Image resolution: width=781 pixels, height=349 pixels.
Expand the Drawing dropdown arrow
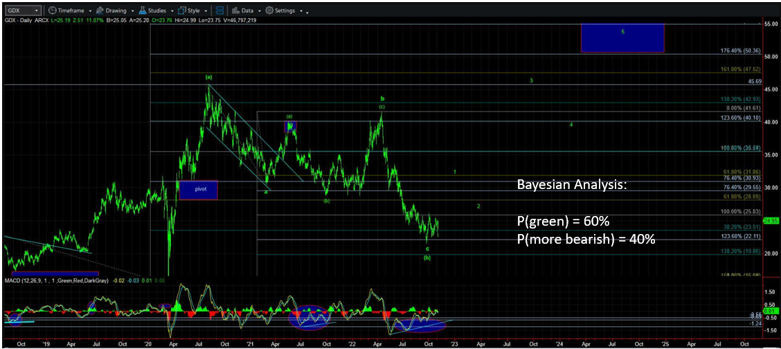tap(132, 11)
